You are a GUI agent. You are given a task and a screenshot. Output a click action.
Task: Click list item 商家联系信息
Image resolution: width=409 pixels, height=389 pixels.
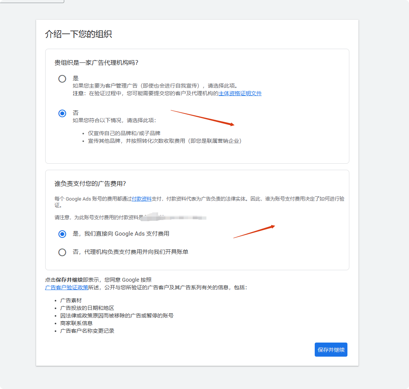point(76,323)
